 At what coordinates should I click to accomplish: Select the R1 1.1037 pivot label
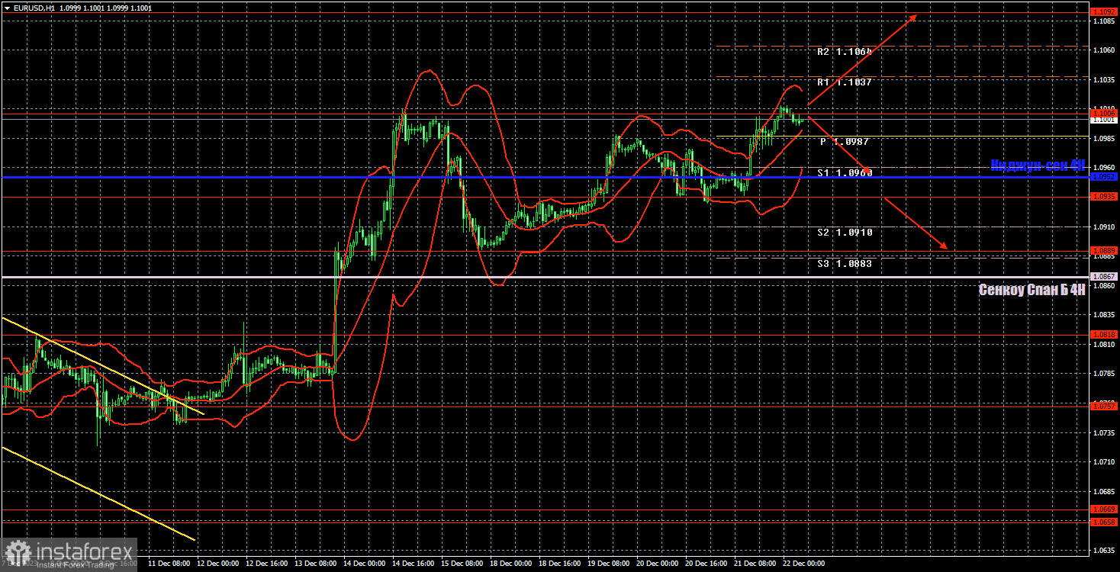(844, 82)
